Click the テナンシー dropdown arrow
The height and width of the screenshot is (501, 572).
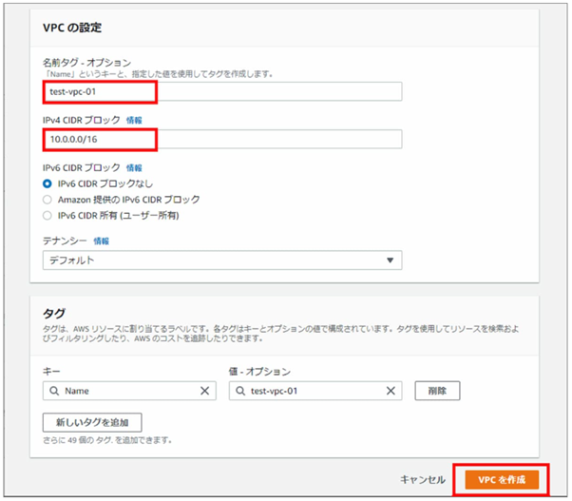[x=390, y=260]
